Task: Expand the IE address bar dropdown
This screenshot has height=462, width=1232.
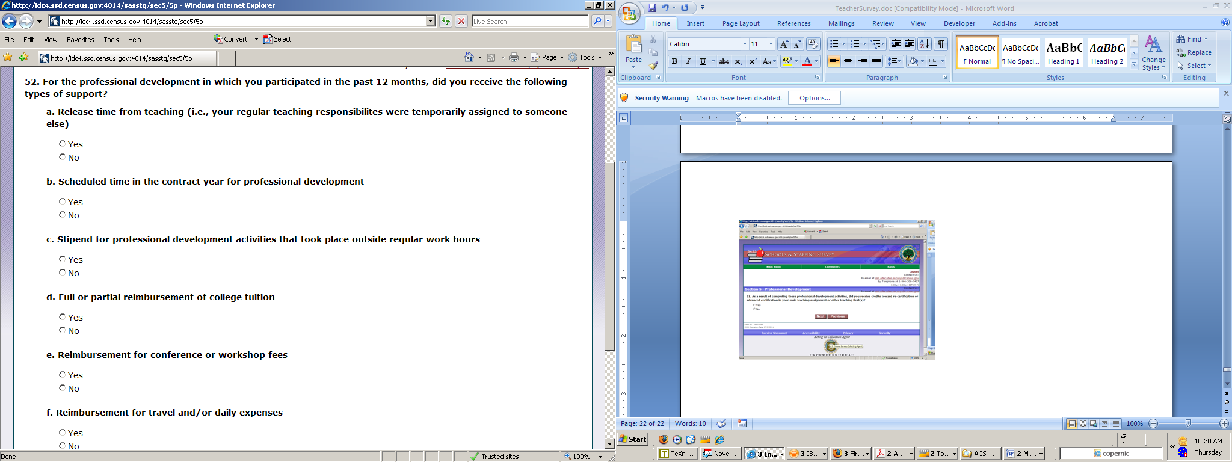Action: [x=430, y=22]
